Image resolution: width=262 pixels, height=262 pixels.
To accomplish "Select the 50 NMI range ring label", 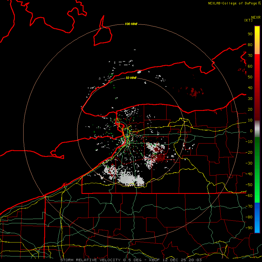I will (x=131, y=78).
